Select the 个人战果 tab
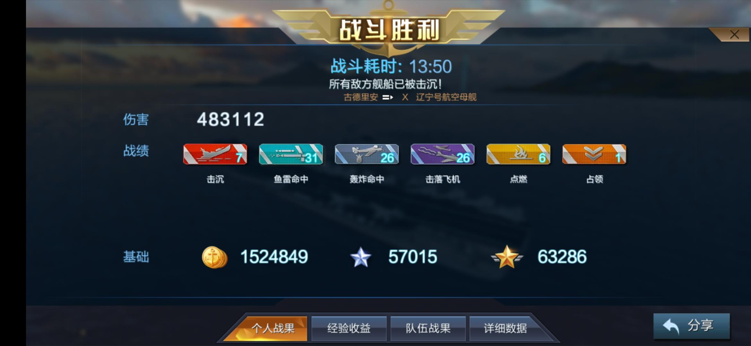 point(272,328)
